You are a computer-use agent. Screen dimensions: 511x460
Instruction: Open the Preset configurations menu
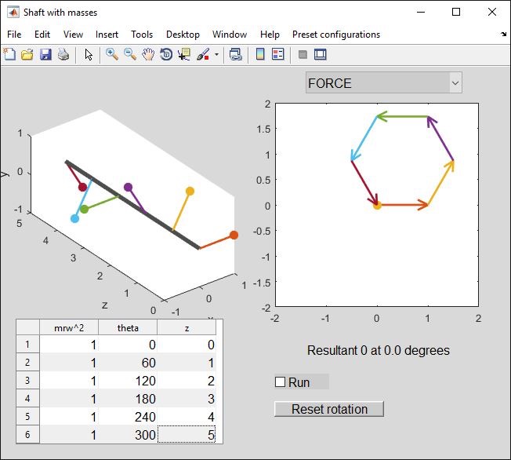coord(335,35)
